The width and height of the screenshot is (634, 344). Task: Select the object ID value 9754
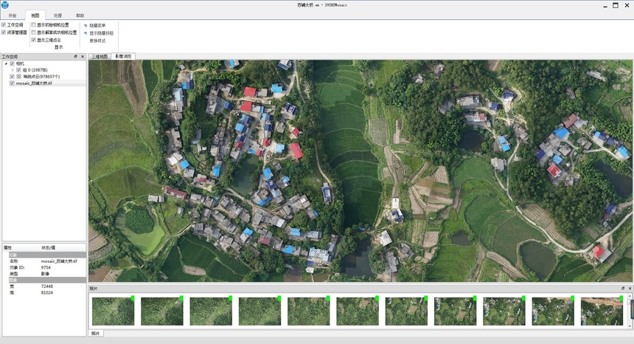(46, 267)
